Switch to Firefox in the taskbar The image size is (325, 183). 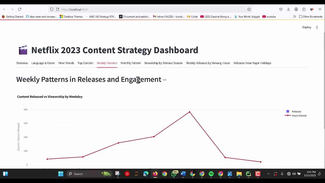point(155,174)
